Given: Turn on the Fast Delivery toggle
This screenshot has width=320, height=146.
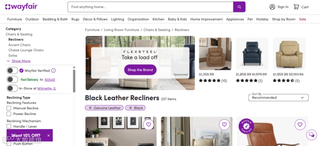Looking at the screenshot, I should 12,80.
